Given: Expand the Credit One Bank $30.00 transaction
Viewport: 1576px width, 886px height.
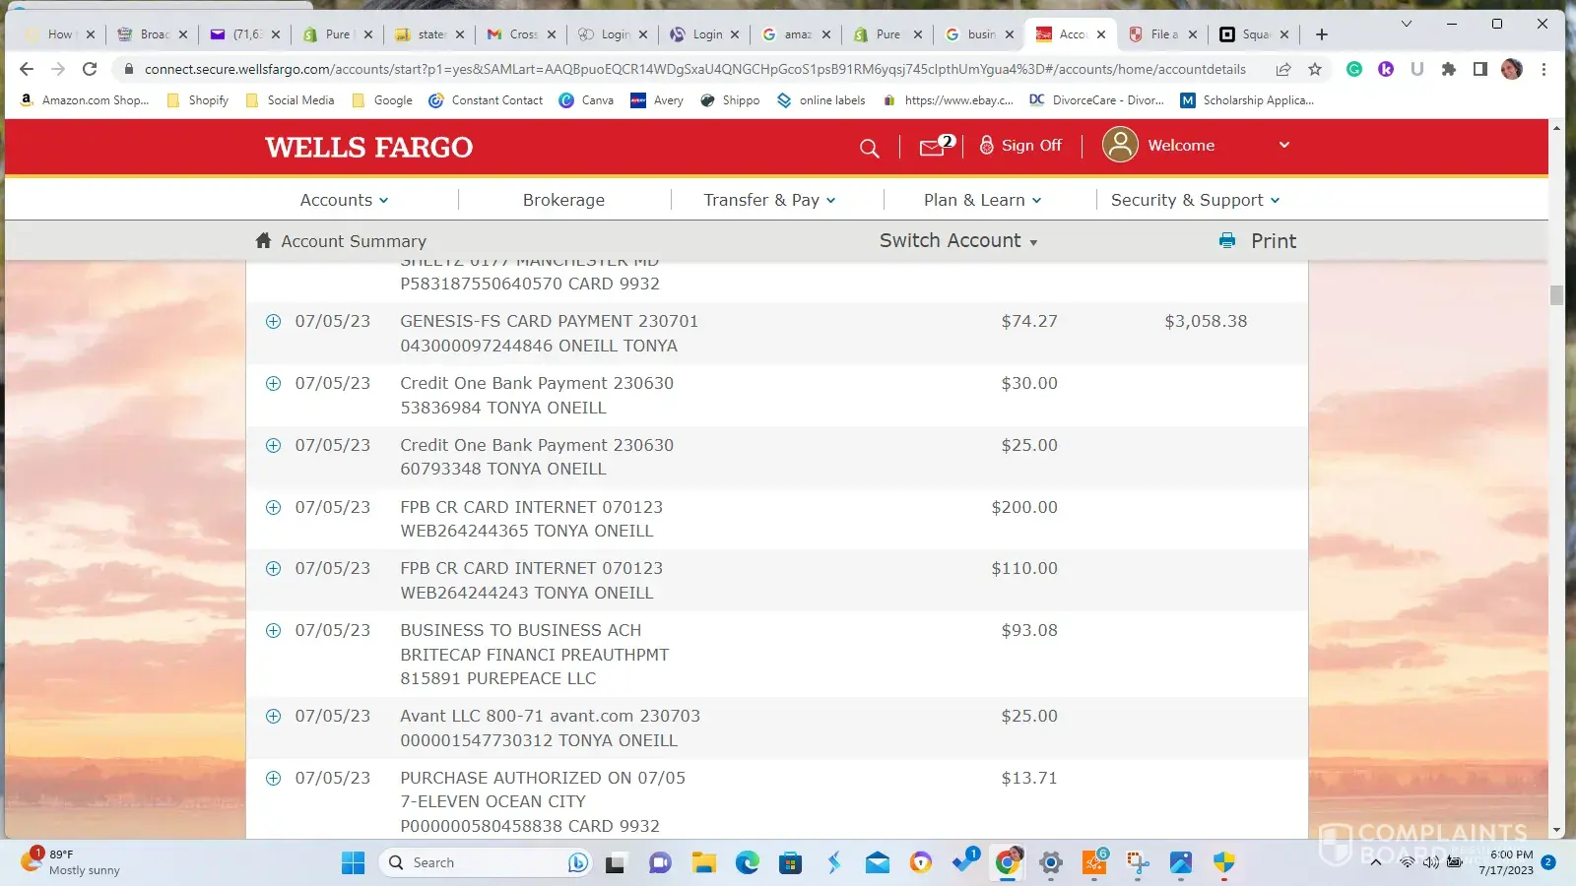Looking at the screenshot, I should pyautogui.click(x=273, y=384).
